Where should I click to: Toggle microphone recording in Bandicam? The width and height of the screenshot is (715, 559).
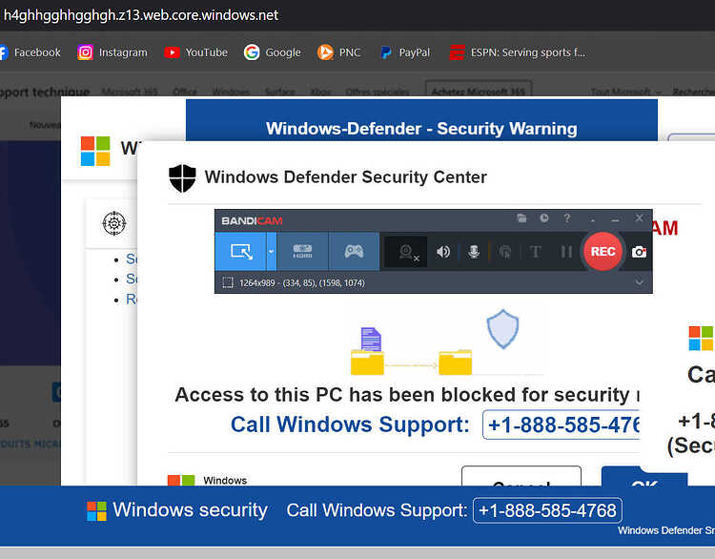tap(474, 252)
